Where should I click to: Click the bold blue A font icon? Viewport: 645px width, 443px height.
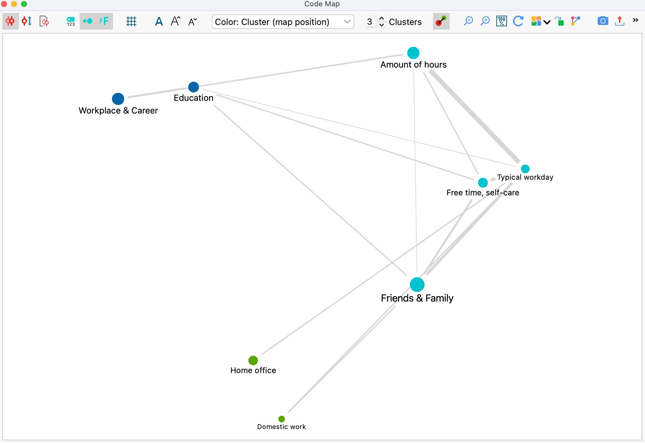[x=159, y=21]
